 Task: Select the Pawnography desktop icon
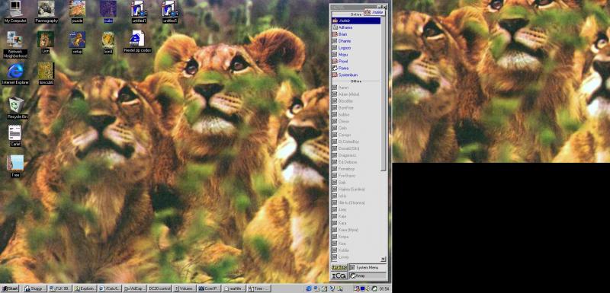pos(47,11)
